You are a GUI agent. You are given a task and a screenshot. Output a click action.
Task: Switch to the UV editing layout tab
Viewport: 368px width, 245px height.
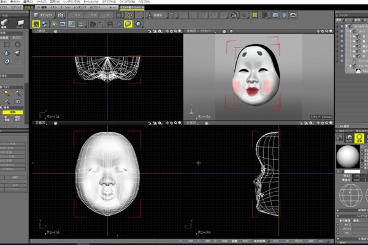[x=42, y=7]
